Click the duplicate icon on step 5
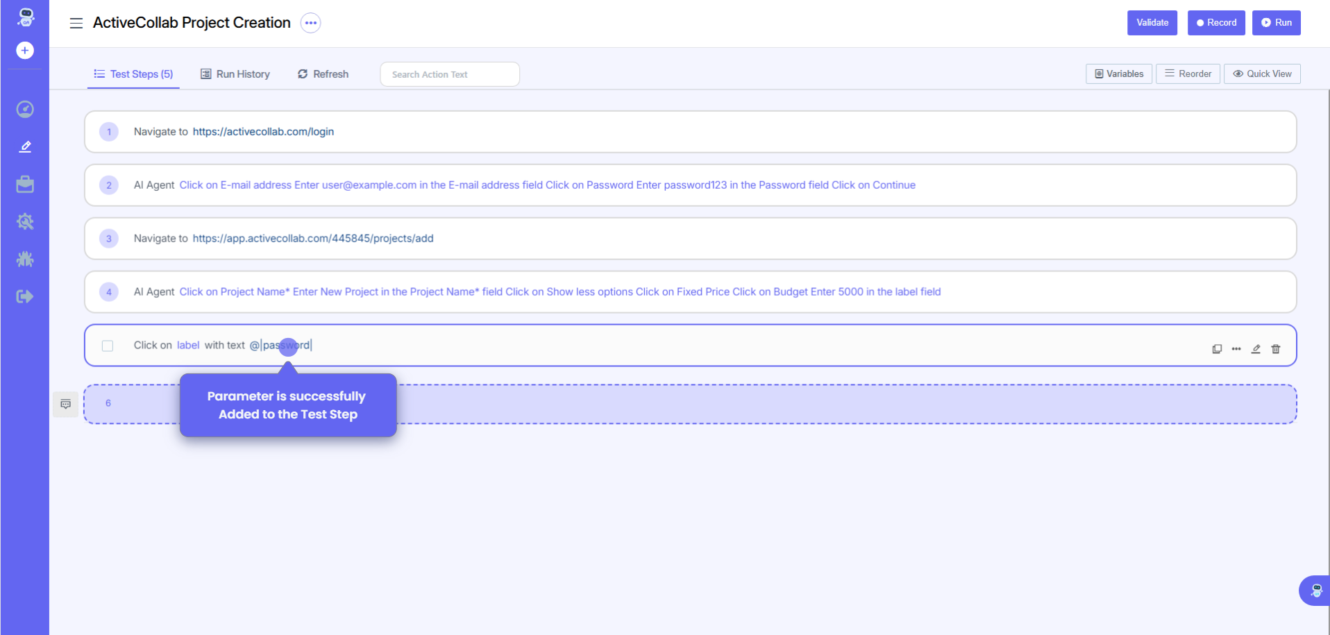 pos(1217,349)
